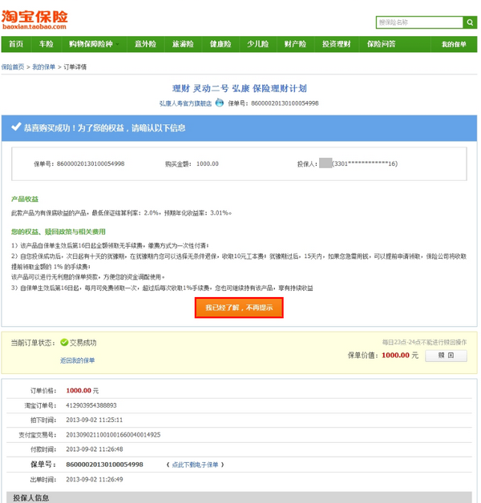Image resolution: width=481 pixels, height=503 pixels.
Task: Click 保险首页 in the breadcrumb
Action: [x=13, y=66]
